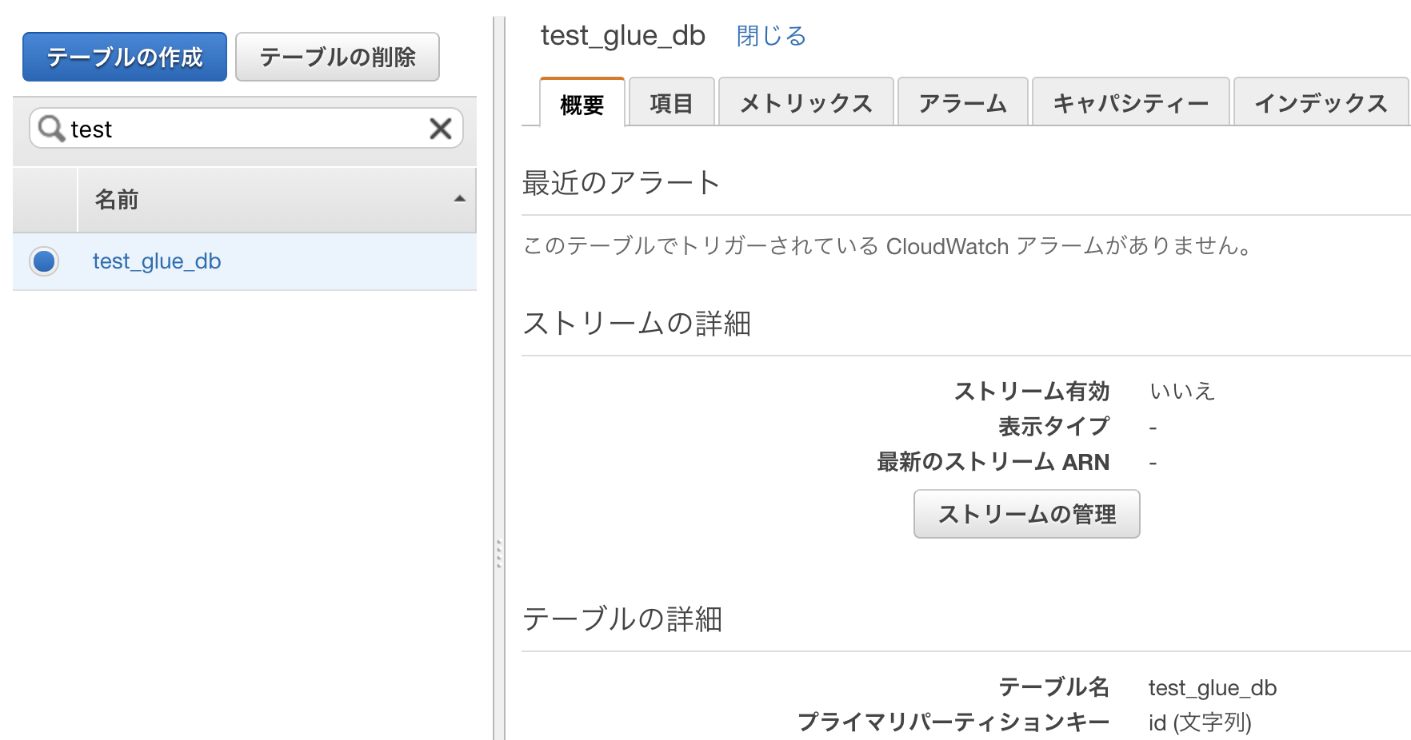Image resolution: width=1411 pixels, height=740 pixels.
Task: Select the test_glue_db radio button
Action: pos(43,261)
